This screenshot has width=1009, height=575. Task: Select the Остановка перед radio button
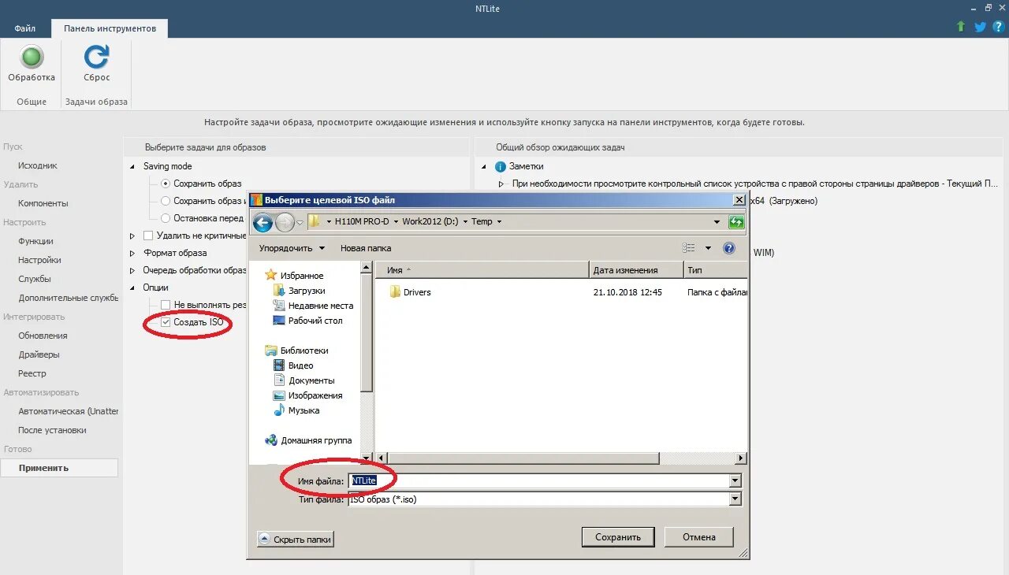coord(166,218)
